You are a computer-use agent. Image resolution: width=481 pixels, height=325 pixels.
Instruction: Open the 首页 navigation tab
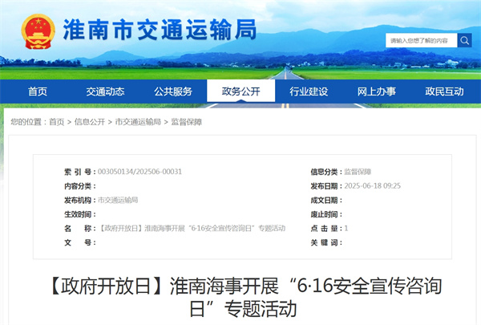pyautogui.click(x=38, y=91)
